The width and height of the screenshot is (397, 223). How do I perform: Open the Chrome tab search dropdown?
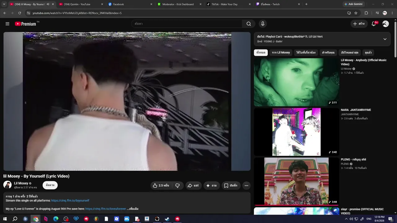click(4, 4)
